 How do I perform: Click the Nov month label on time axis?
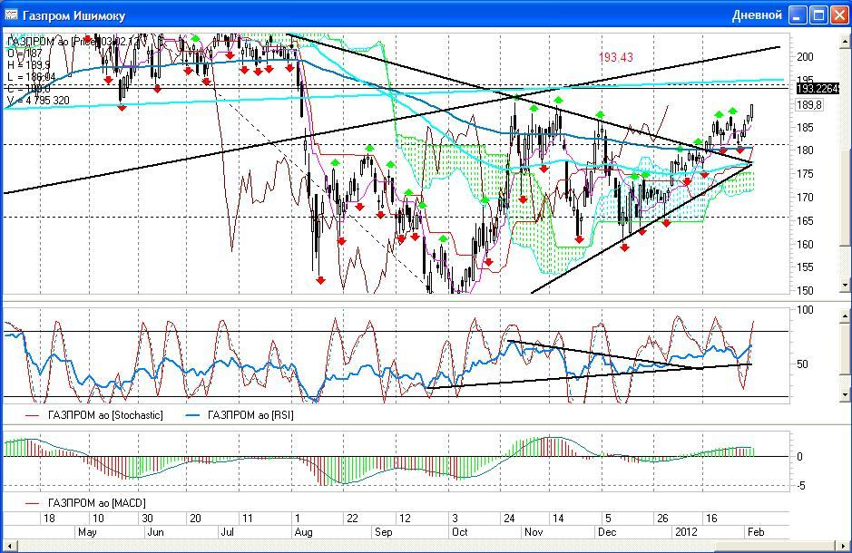point(534,532)
